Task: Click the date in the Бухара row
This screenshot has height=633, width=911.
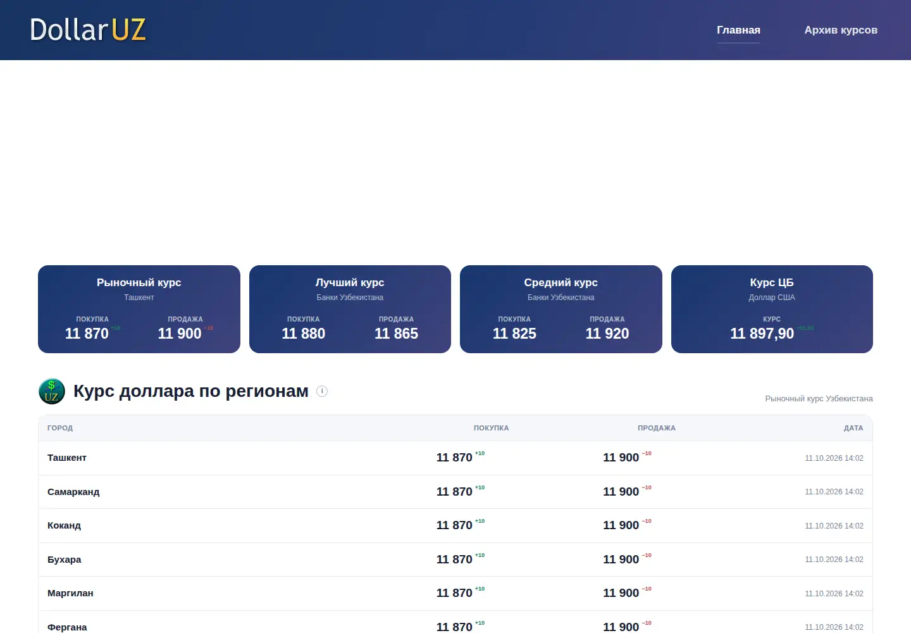Action: tap(834, 560)
